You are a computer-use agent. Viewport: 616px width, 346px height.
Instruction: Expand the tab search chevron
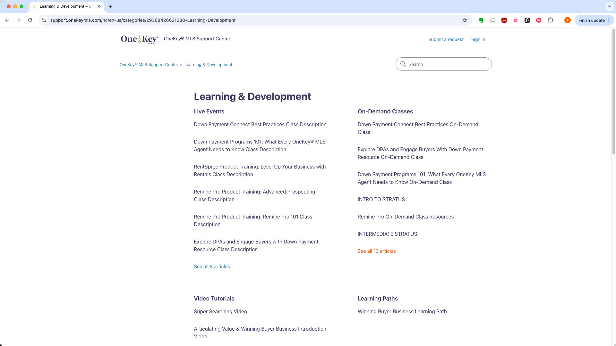tap(609, 6)
